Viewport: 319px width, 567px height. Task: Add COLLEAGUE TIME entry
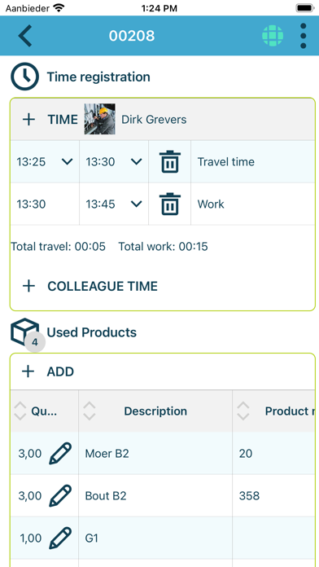coord(90,286)
